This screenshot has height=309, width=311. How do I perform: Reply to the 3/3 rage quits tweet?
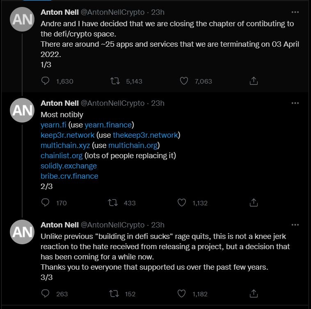pyautogui.click(x=46, y=293)
